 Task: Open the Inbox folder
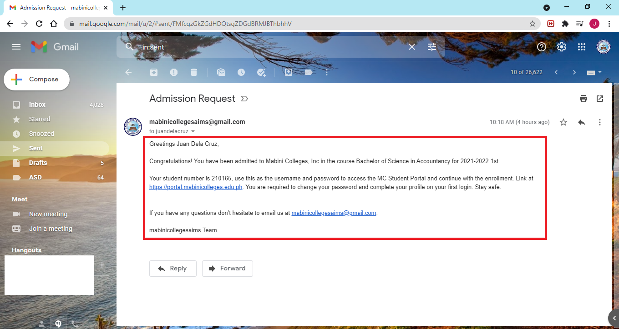[x=37, y=105]
